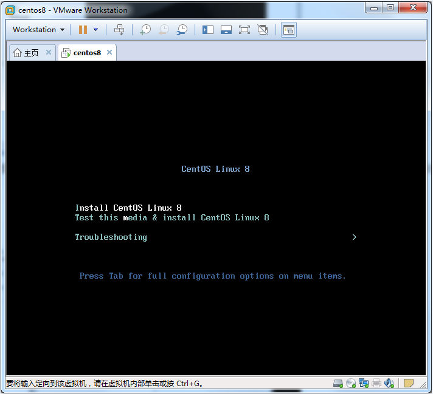The image size is (433, 394).
Task: Close the centos8 tab
Action: 109,52
